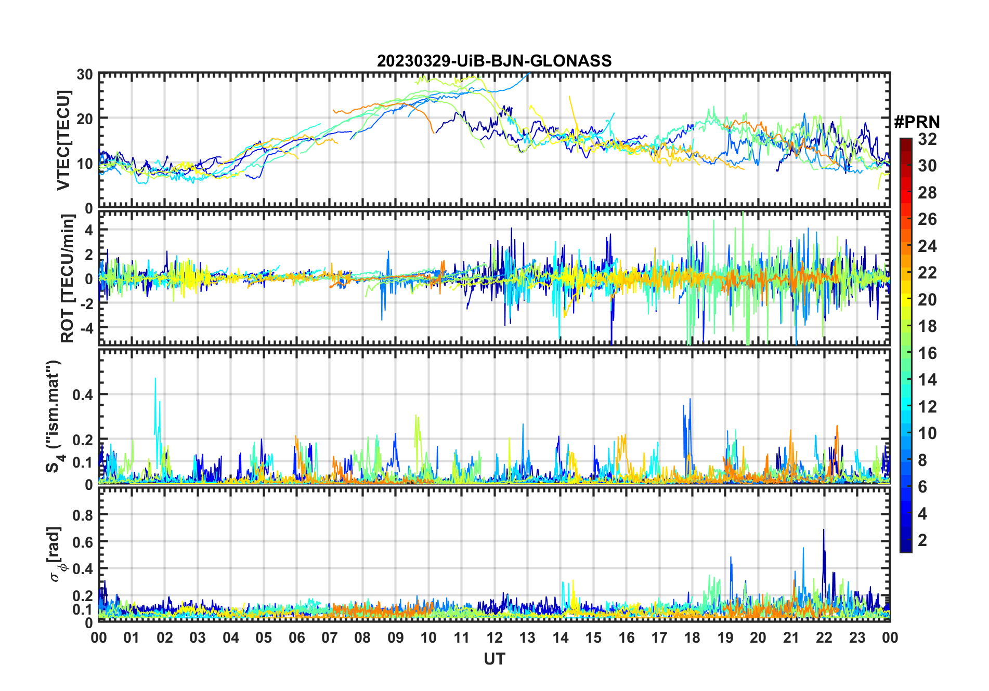Viewport: 989px width, 691px height.
Task: Click the σφ axis tick label 0.6
Action: pos(83,542)
